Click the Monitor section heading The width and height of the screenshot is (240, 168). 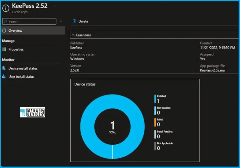(8, 60)
